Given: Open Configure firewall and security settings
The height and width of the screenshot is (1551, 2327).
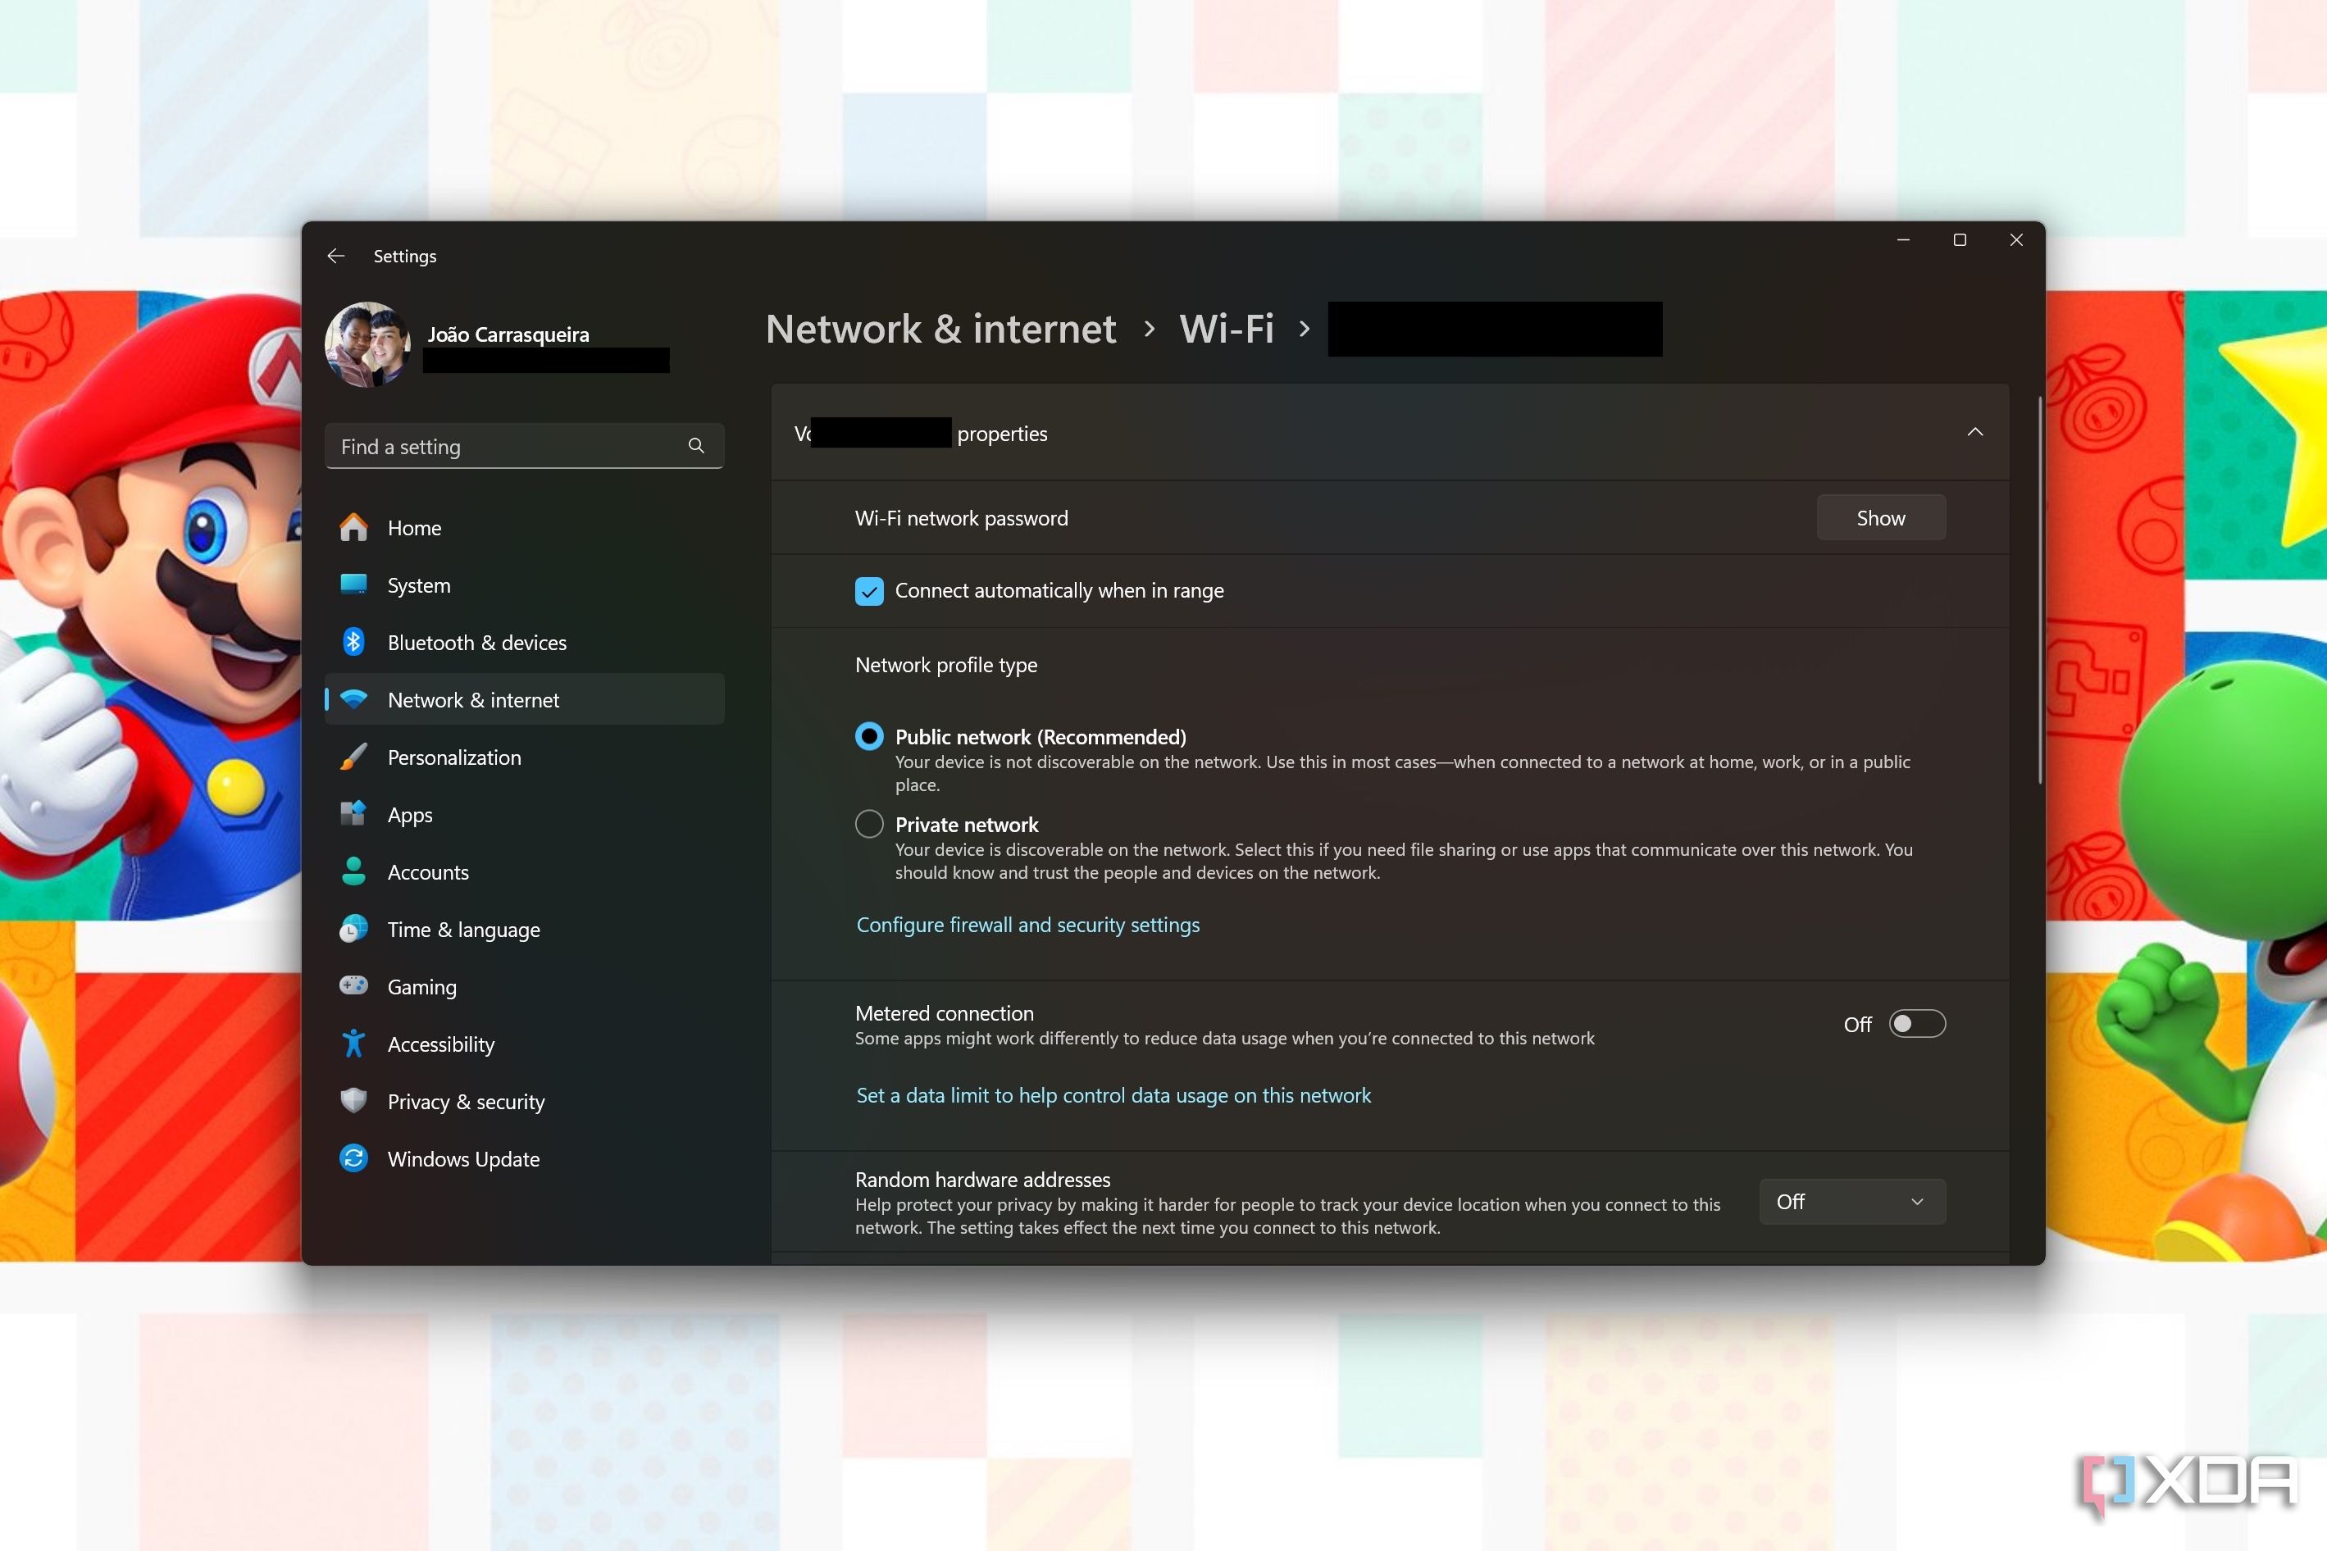Looking at the screenshot, I should click(1027, 924).
